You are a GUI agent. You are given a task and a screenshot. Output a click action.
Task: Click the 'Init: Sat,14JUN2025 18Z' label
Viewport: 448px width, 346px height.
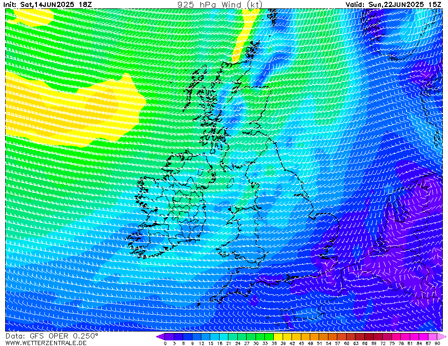[x=48, y=5]
